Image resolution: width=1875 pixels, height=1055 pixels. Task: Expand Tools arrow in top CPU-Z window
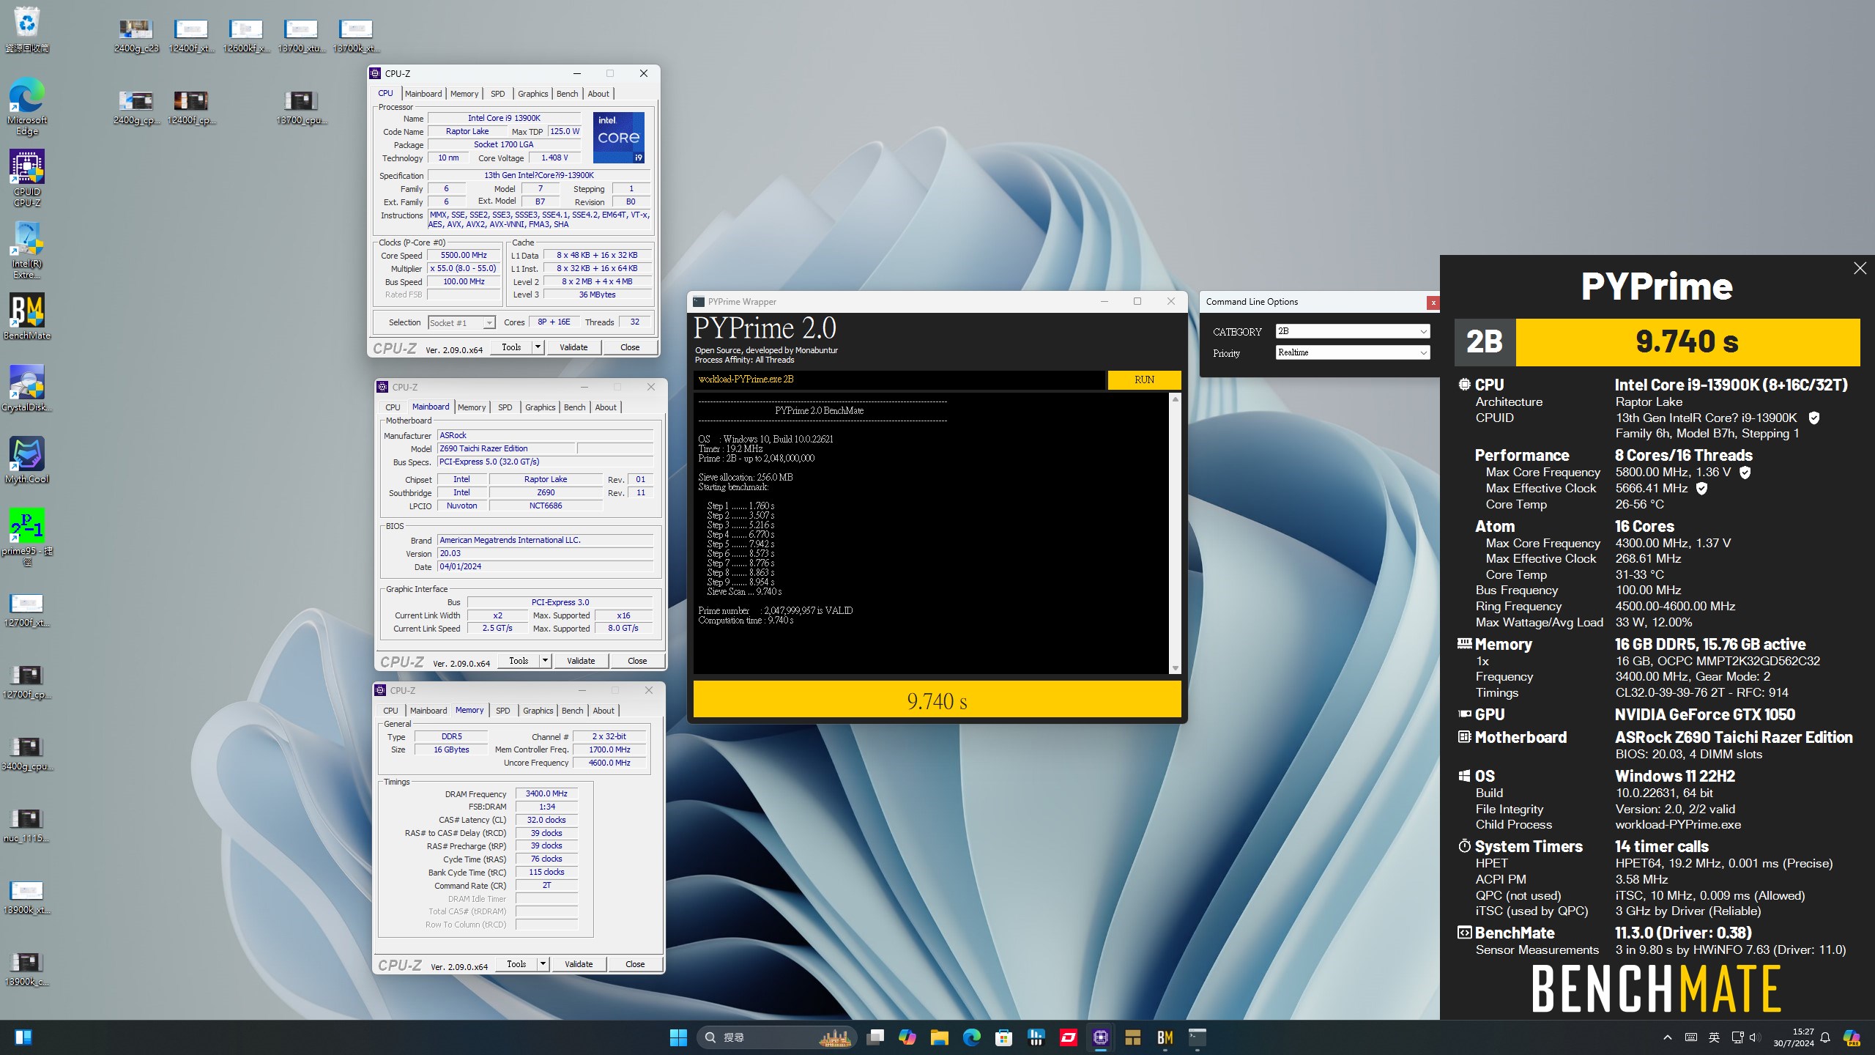point(538,347)
